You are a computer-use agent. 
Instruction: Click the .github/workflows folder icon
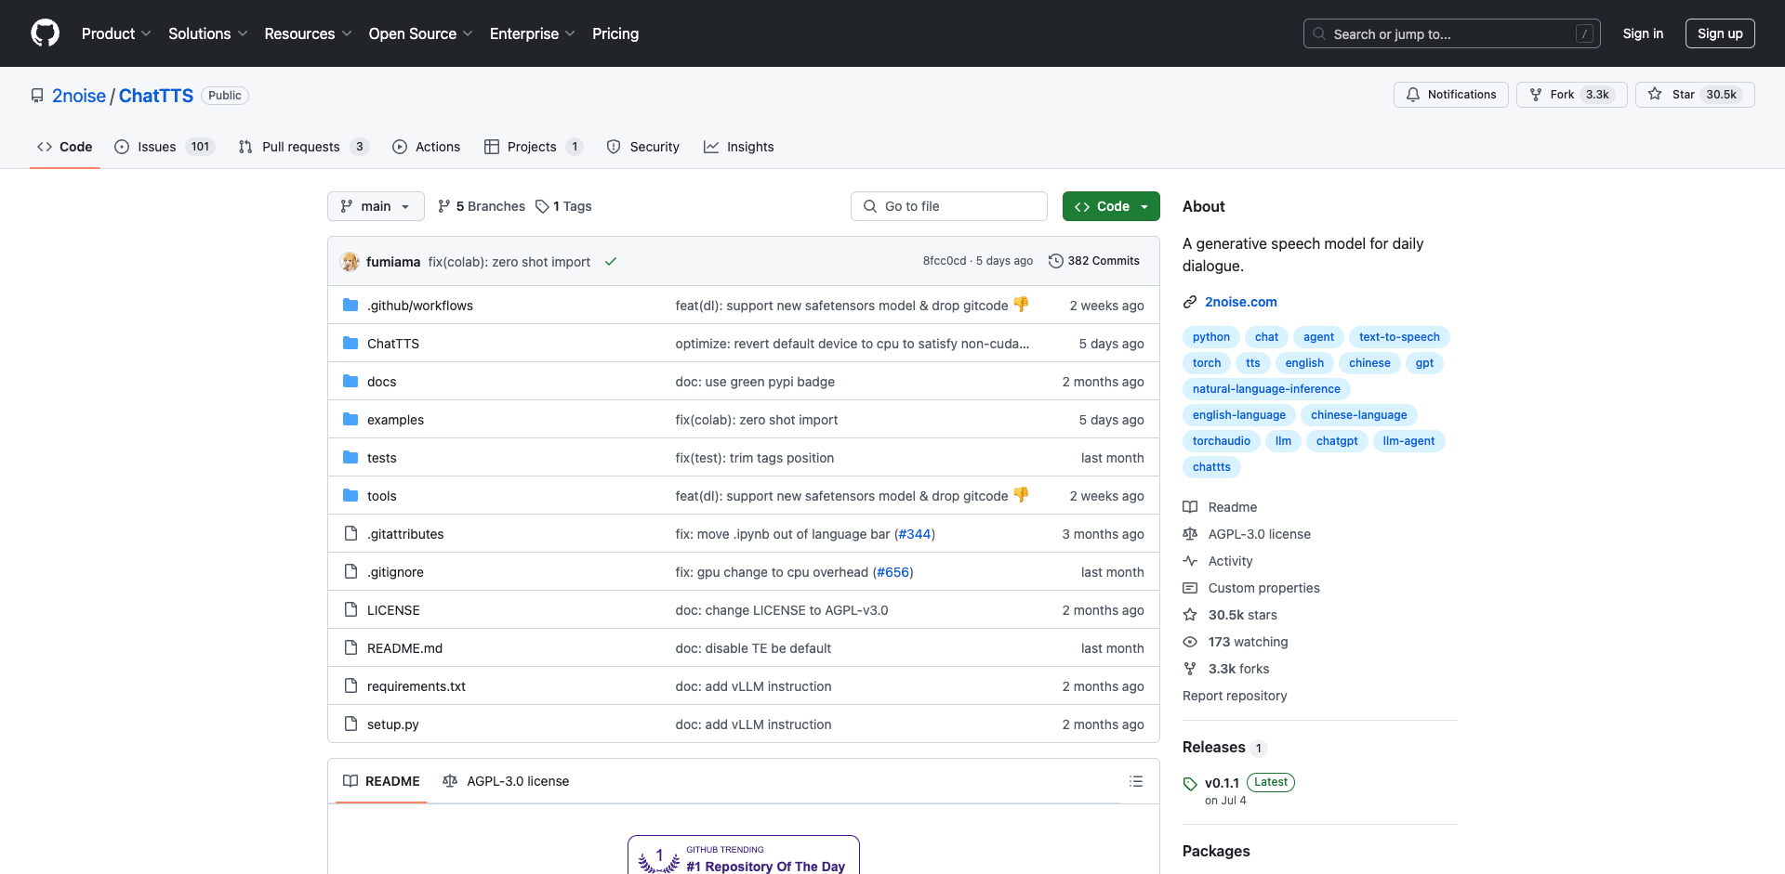point(350,306)
